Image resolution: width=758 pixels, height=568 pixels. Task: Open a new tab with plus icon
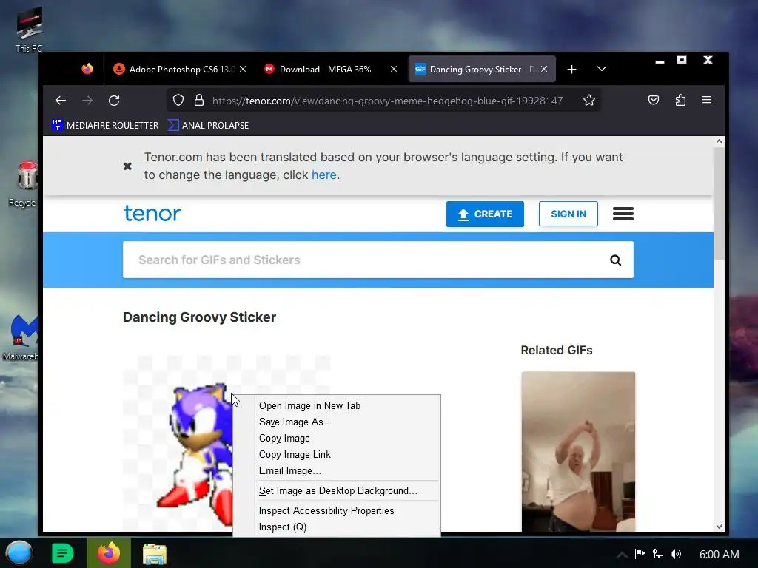[571, 69]
